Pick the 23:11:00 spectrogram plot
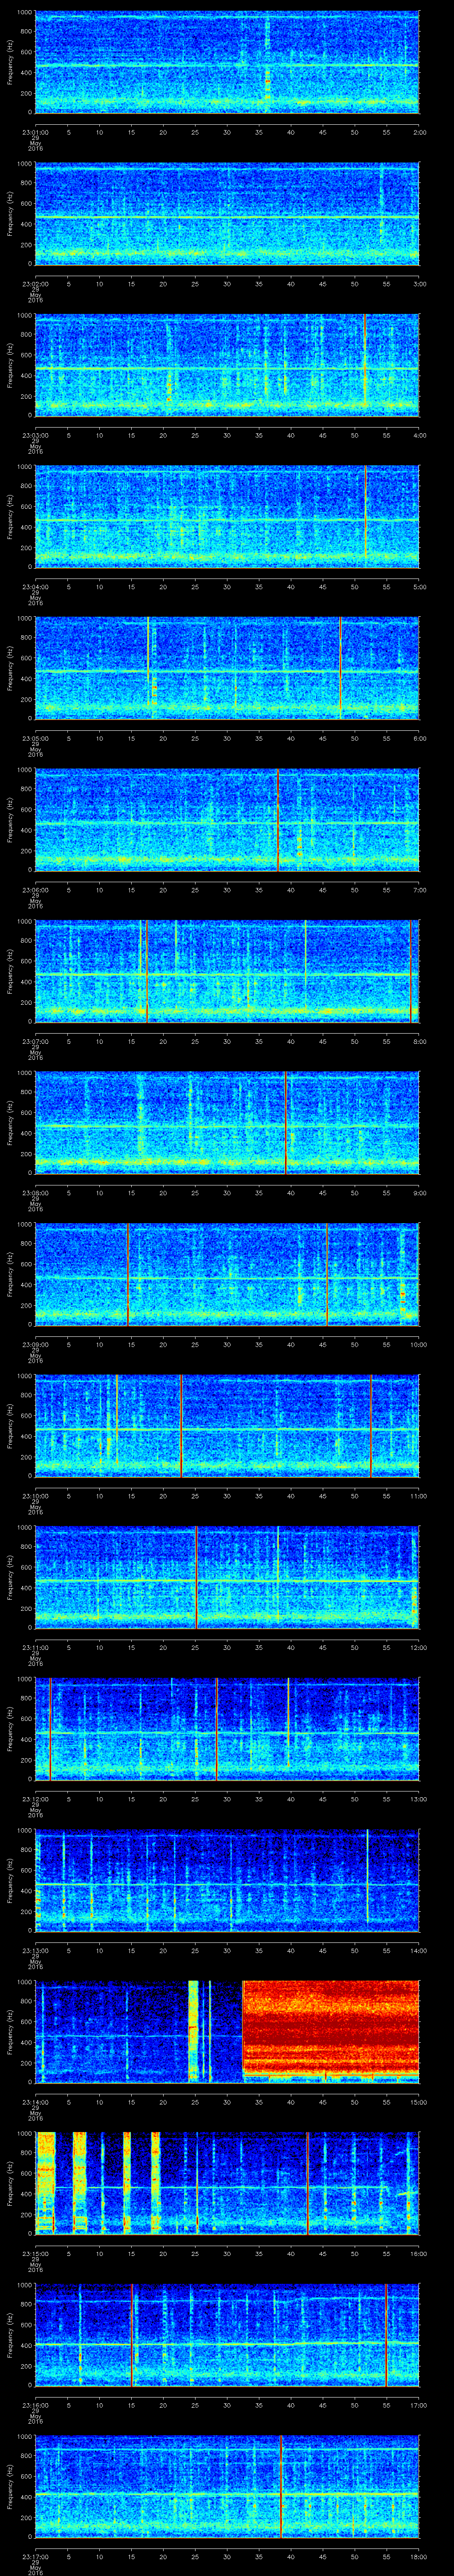454x2576 pixels. pyautogui.click(x=227, y=1577)
